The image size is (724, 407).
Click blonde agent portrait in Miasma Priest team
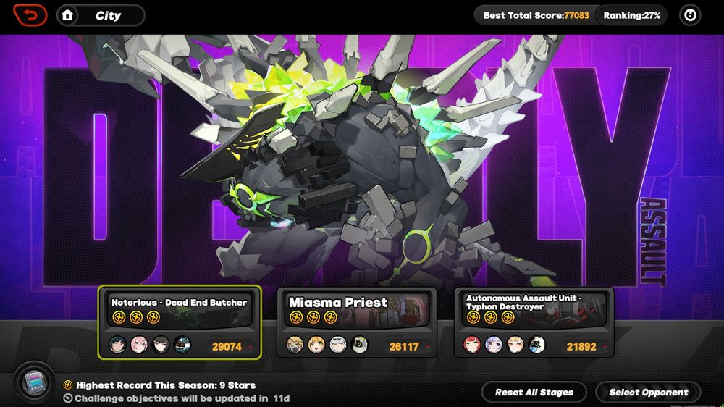click(x=316, y=345)
